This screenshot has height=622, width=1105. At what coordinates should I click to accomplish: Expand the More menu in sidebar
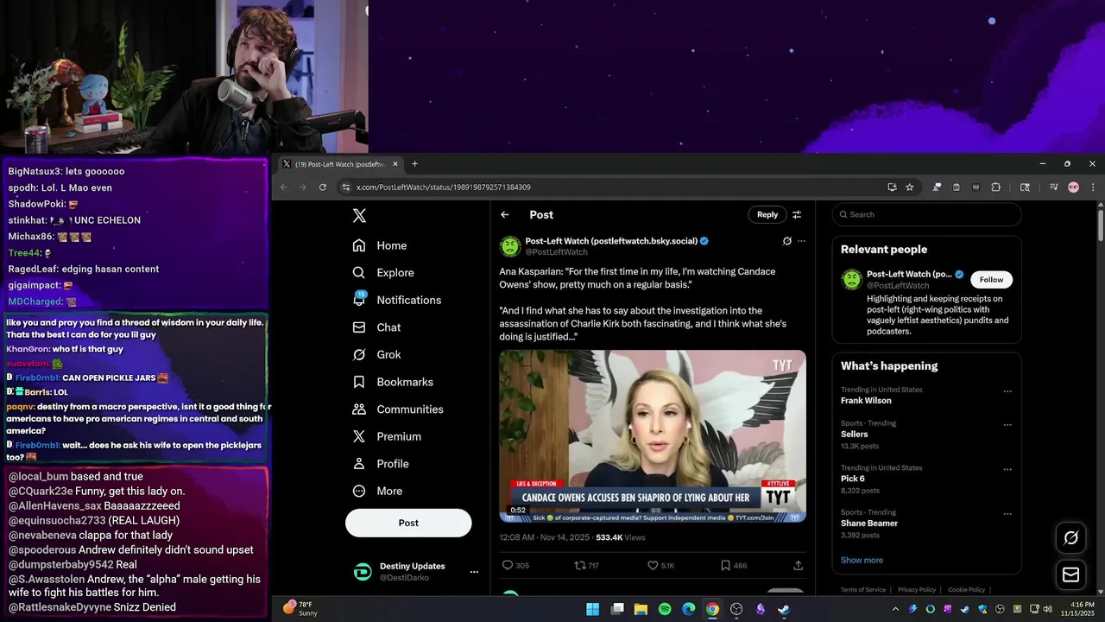click(377, 491)
